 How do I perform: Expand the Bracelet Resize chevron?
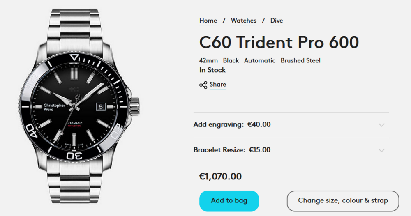(381, 150)
